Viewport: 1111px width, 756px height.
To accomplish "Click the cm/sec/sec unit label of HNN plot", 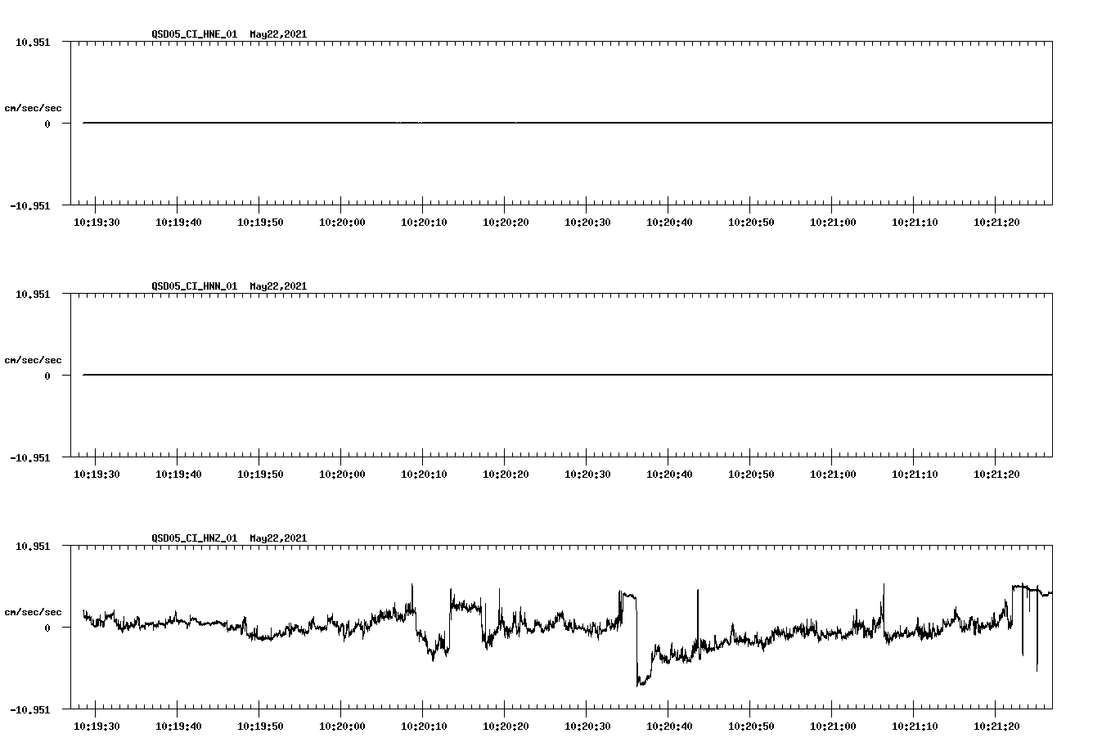I will pos(33,360).
